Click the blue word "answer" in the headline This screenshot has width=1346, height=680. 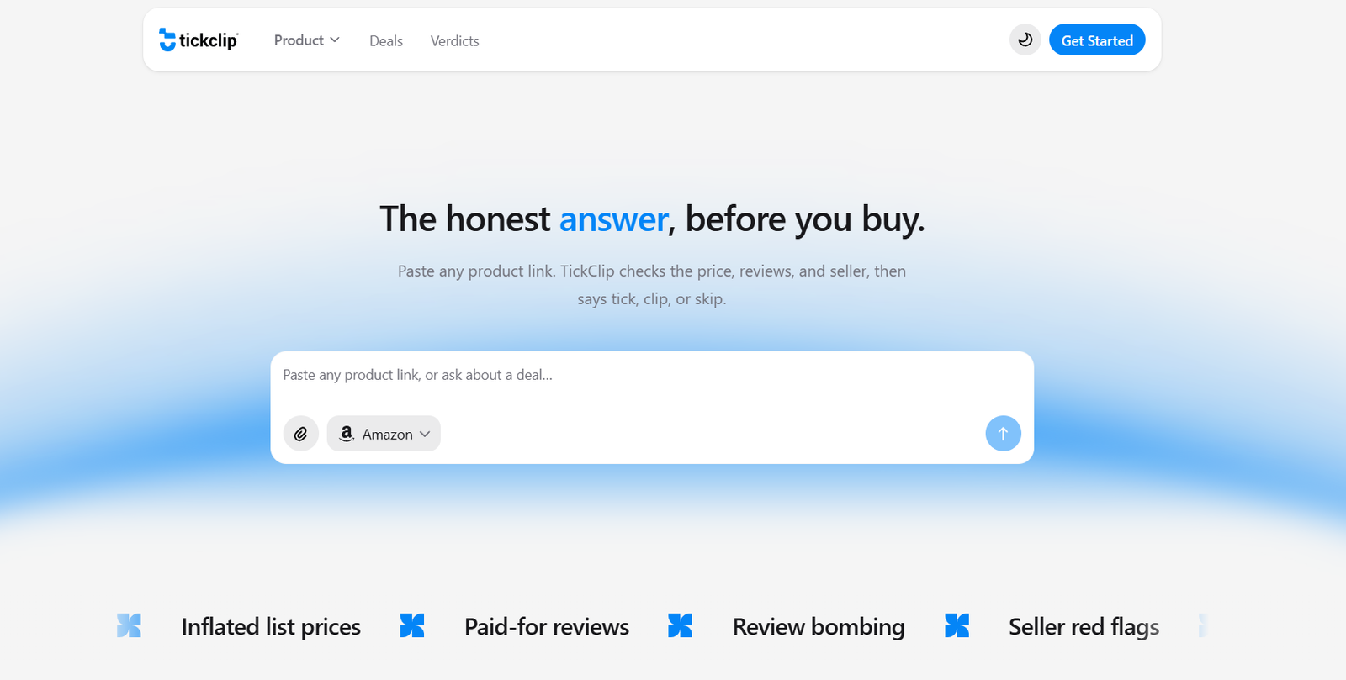(x=613, y=219)
